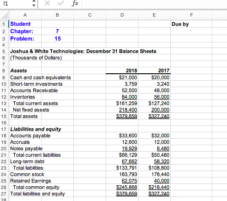Click the 'Long-term debt' label
227x201 pixels.
tap(27, 161)
